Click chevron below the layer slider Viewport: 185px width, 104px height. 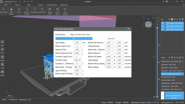pos(157,99)
